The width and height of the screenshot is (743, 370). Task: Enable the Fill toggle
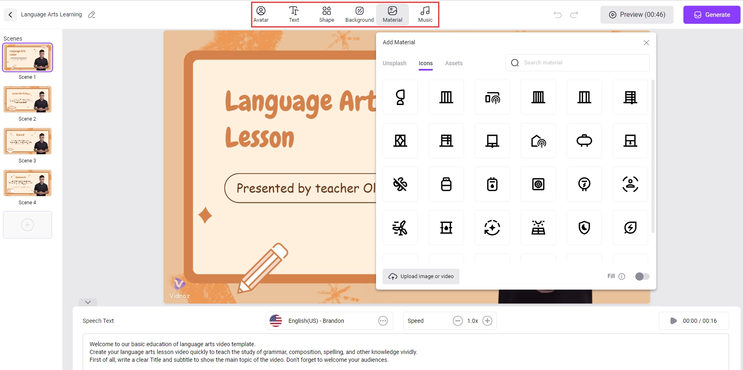pos(642,276)
